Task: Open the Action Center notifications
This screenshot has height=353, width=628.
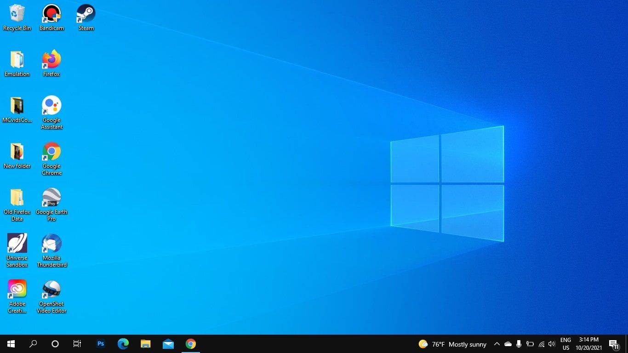Action: coord(614,344)
